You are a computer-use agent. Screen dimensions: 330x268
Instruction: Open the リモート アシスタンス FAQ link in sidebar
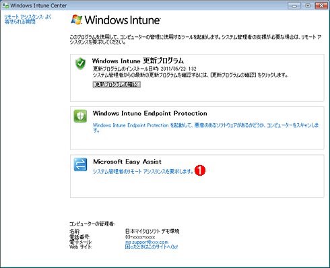[x=28, y=20]
